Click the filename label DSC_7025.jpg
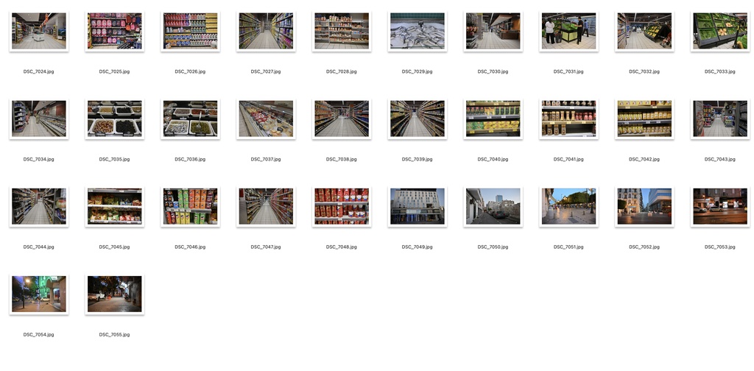 click(x=114, y=71)
